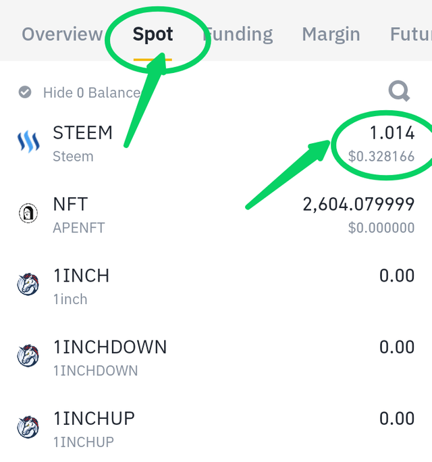
Task: Open the Futures tab
Action: 410,34
